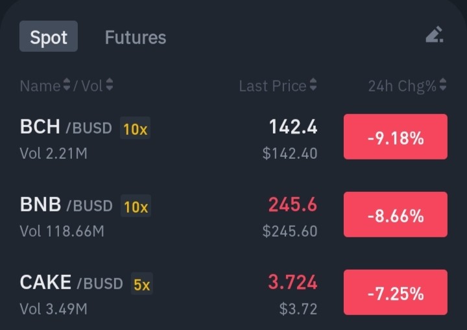Switch to the Futures tab

136,37
